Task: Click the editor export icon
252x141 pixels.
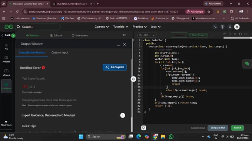Action: point(230,34)
